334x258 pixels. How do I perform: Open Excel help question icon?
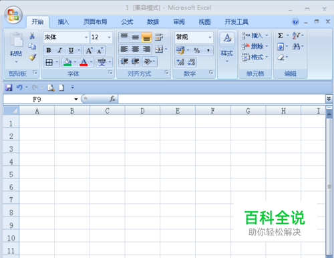pyautogui.click(x=295, y=21)
